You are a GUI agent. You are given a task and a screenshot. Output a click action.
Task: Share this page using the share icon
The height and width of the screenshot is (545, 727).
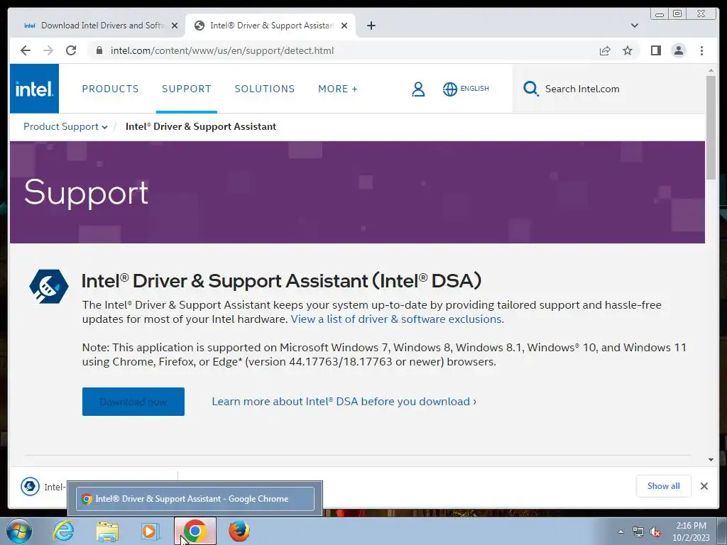click(605, 50)
